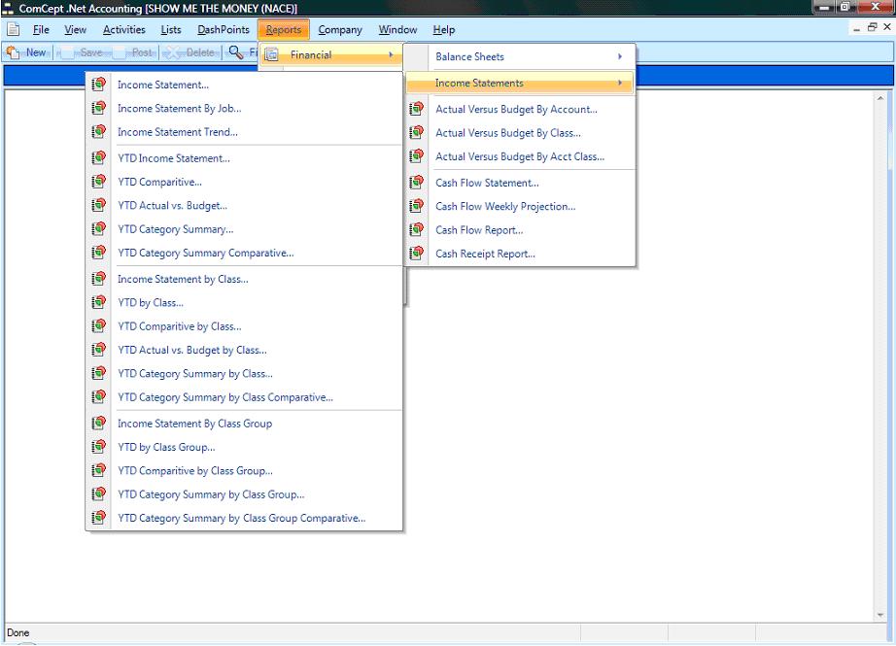Click icon next to Cash Receipt Report
The height and width of the screenshot is (646, 896).
[416, 254]
